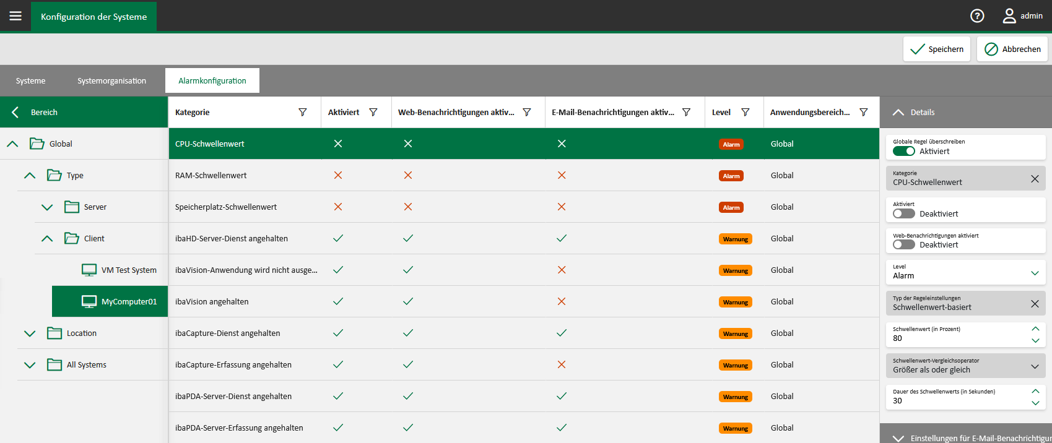Select the ibaPDA-Server-Dienst angehalten row

pyautogui.click(x=524, y=396)
